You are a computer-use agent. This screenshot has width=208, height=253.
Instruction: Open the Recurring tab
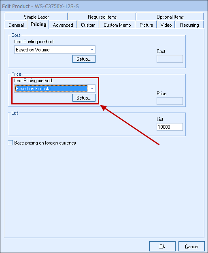click(x=189, y=25)
